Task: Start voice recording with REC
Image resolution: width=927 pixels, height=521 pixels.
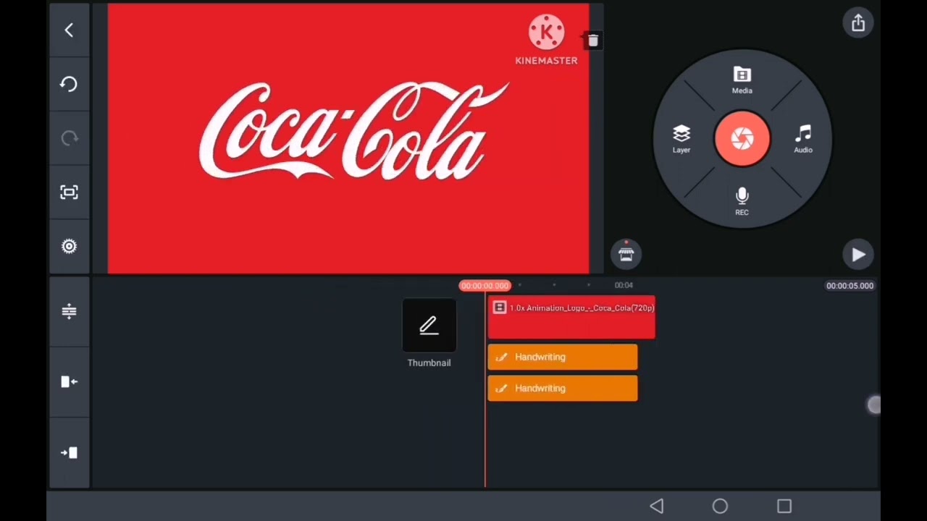Action: point(742,201)
